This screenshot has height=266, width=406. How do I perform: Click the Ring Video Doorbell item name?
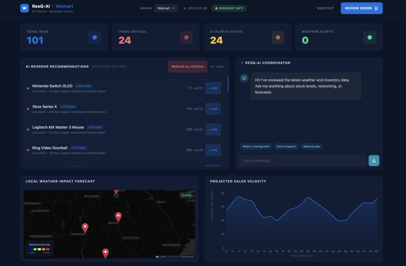point(50,148)
